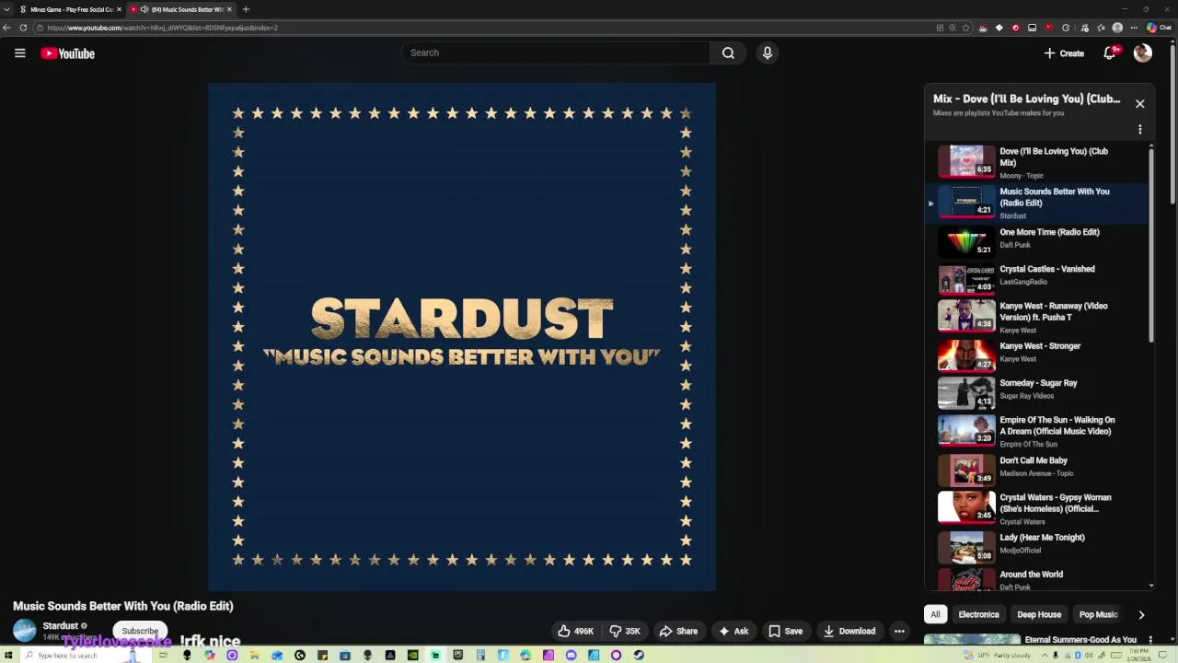The width and height of the screenshot is (1178, 663).
Task: Open the Windows Start menu
Action: point(10,656)
